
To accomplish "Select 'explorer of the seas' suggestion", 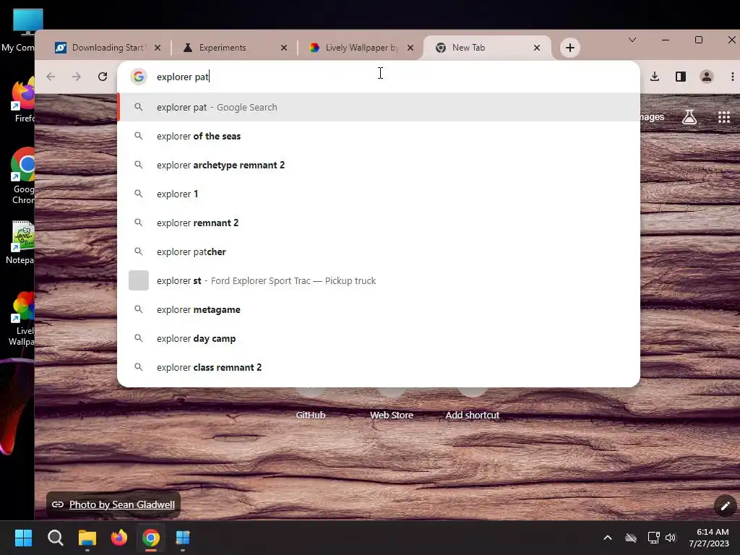I will 379,136.
